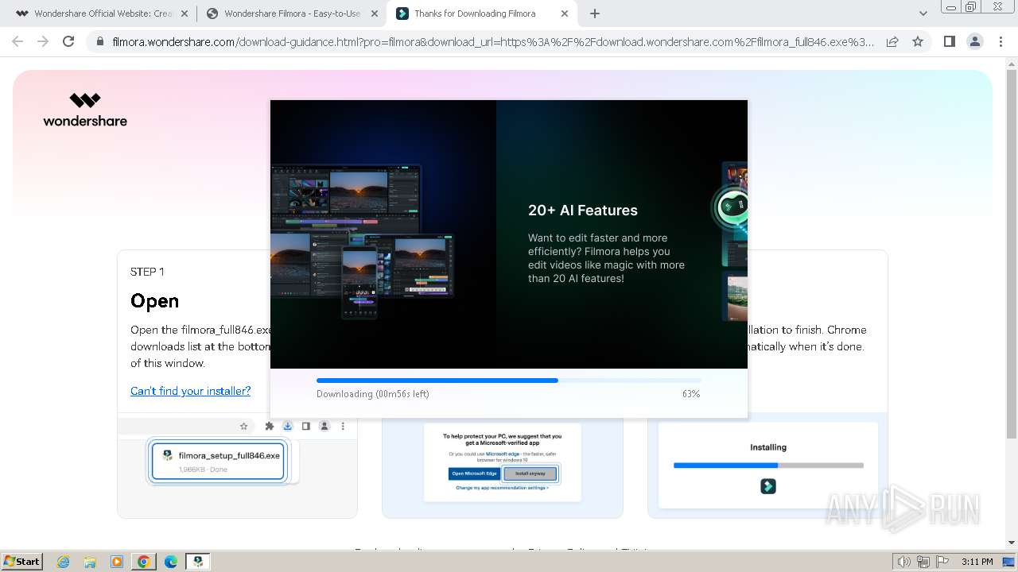Screen dimensions: 1018x572
Task: Expand the tab search dropdown
Action: (923, 14)
